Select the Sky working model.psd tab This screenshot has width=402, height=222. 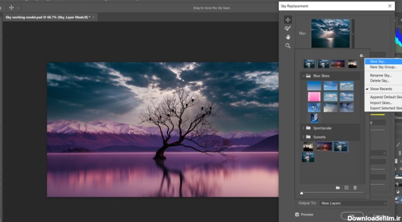click(48, 17)
